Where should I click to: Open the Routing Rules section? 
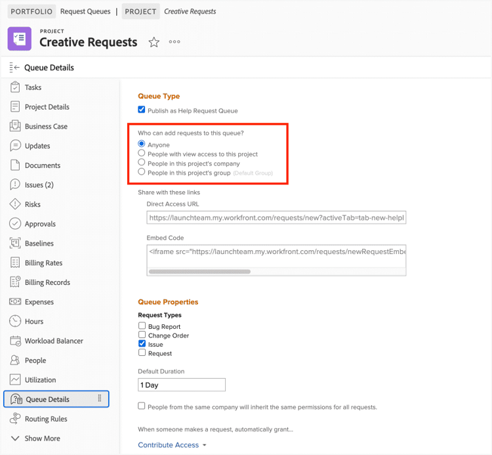(46, 419)
